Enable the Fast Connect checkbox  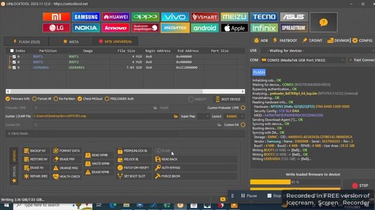350,60
